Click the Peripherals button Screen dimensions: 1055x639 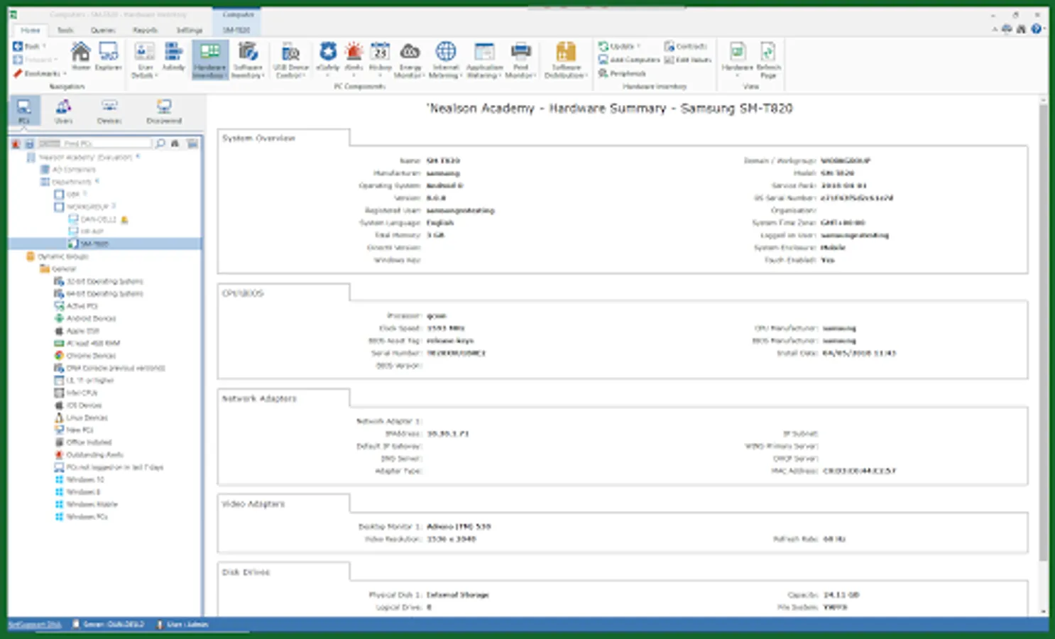623,74
